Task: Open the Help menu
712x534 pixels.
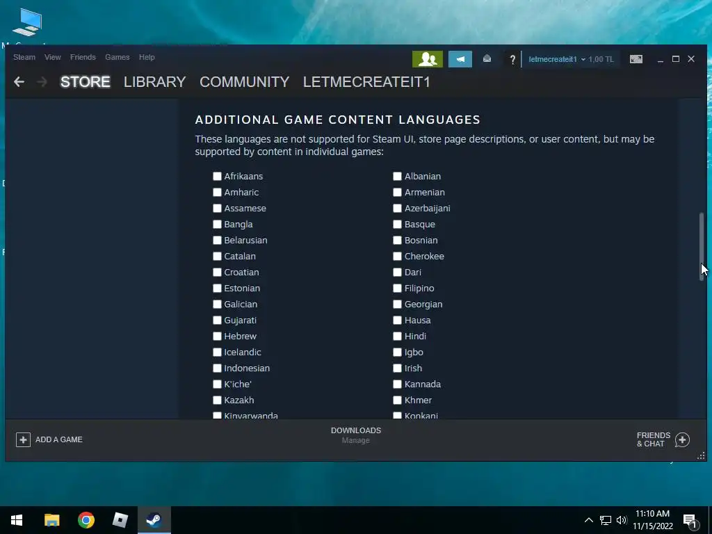Action: (x=147, y=57)
